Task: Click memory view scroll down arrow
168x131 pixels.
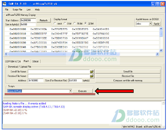Action: (x=161, y=50)
